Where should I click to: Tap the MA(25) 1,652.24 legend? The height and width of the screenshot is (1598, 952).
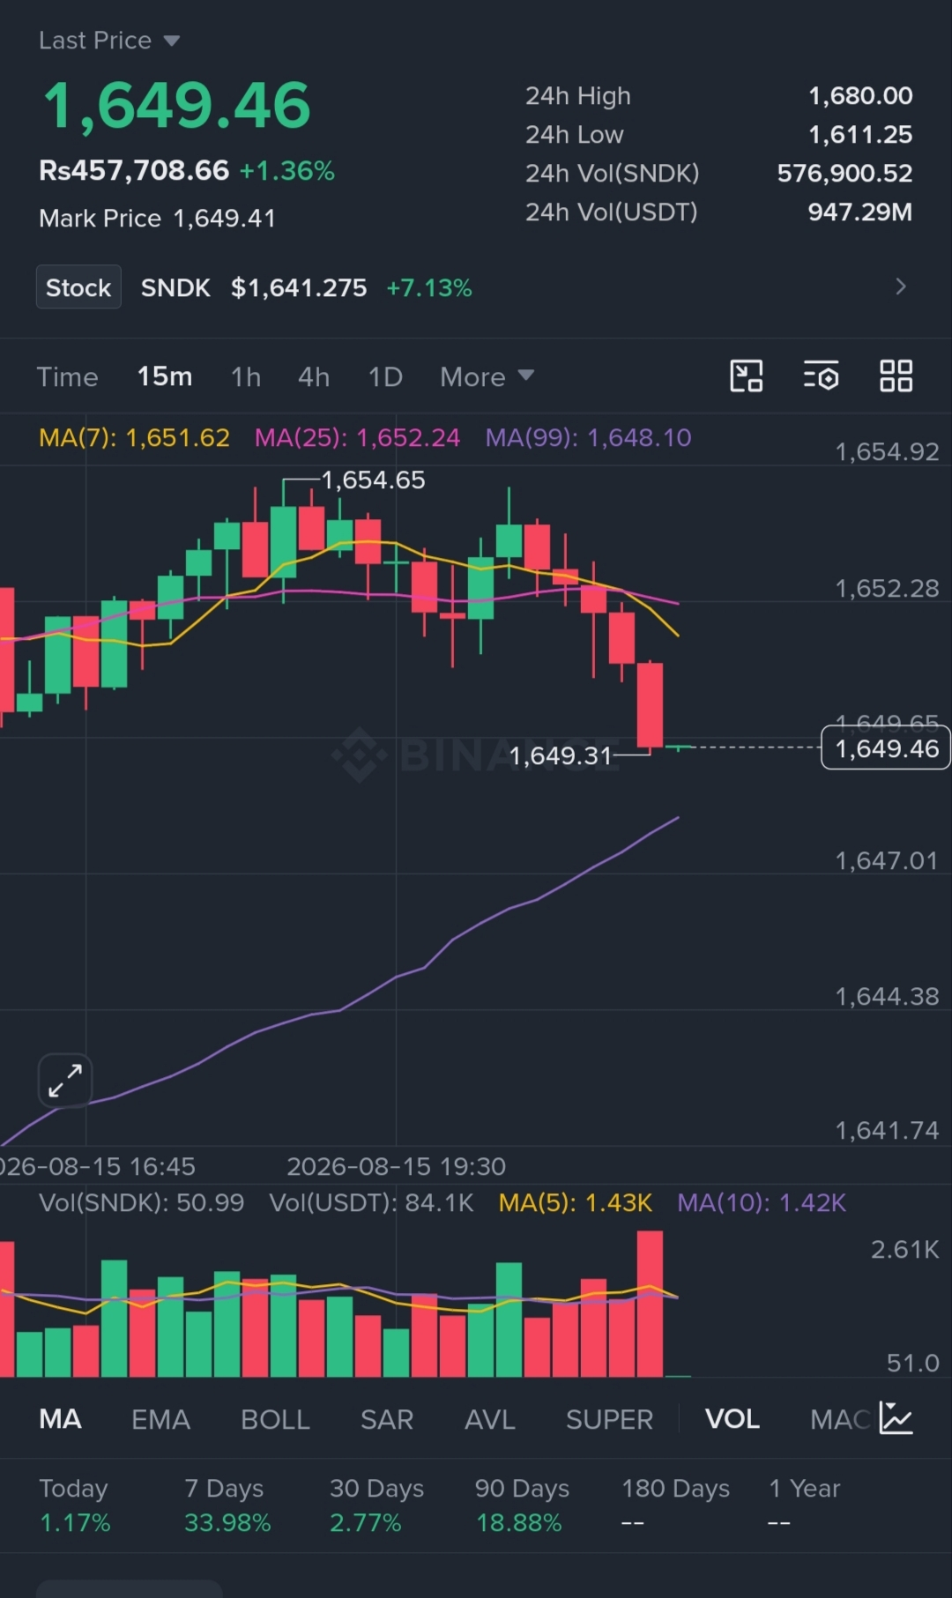coord(357,438)
